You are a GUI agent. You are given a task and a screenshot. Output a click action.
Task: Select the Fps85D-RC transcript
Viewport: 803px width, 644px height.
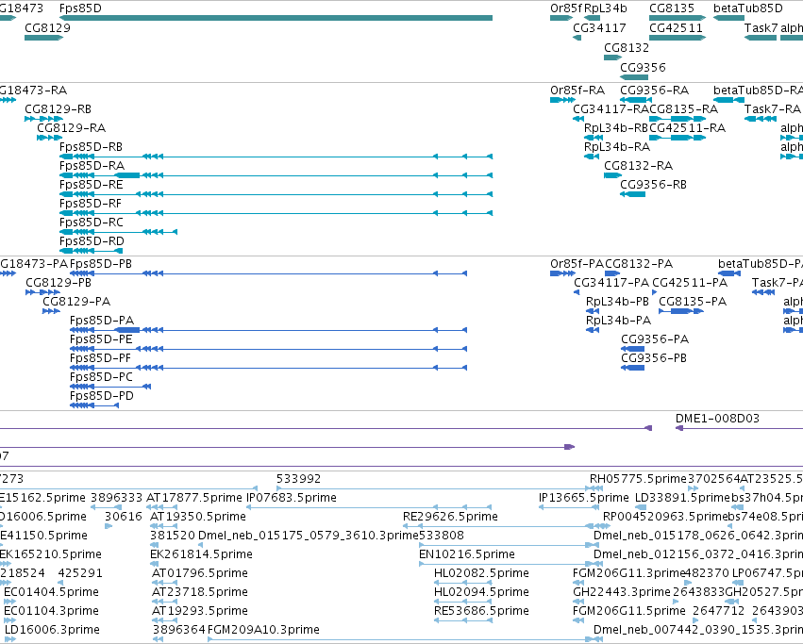coord(92,223)
